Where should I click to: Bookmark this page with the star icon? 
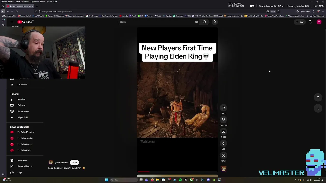278,11
